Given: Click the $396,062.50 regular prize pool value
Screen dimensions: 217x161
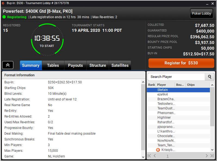Looking at the screenshot, I should [x=202, y=37].
